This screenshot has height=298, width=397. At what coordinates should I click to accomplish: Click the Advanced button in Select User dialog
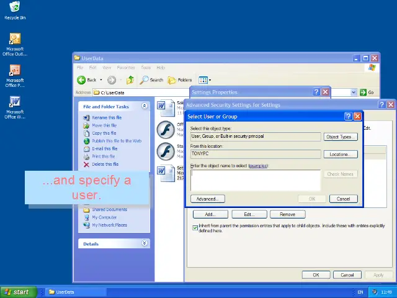point(207,199)
